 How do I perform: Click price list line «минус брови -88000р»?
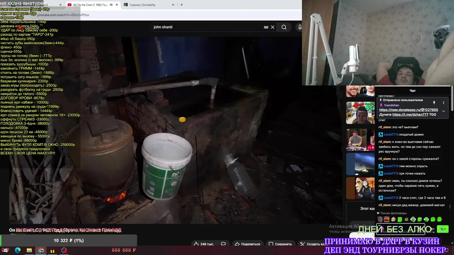coord(18,141)
